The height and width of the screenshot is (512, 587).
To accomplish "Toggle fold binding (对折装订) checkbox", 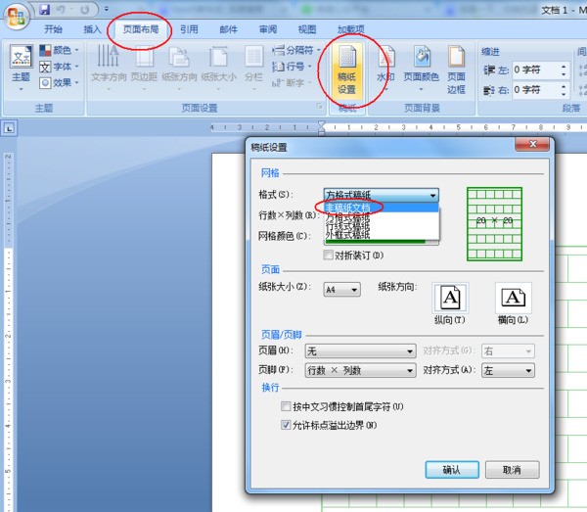I will [328, 256].
